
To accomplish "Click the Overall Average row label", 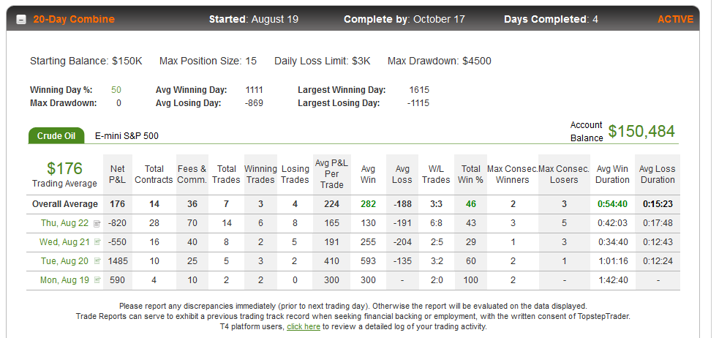I will pos(64,204).
